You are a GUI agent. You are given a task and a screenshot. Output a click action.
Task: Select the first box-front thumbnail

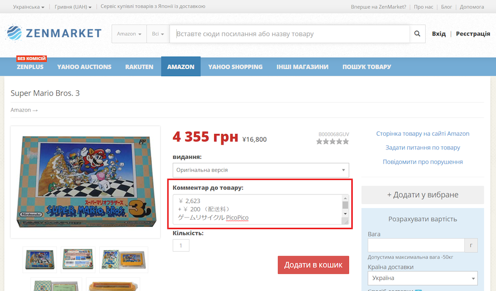pos(39,260)
